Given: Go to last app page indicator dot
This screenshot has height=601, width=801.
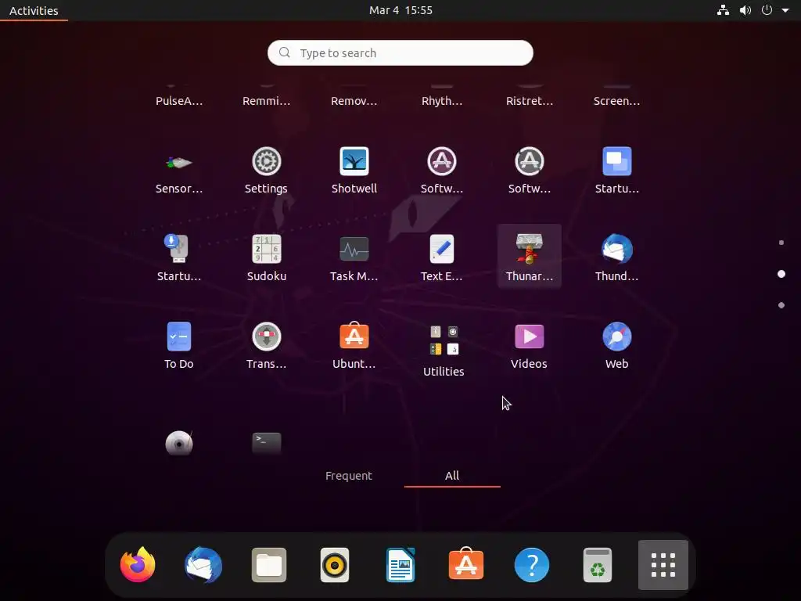Looking at the screenshot, I should click(781, 305).
